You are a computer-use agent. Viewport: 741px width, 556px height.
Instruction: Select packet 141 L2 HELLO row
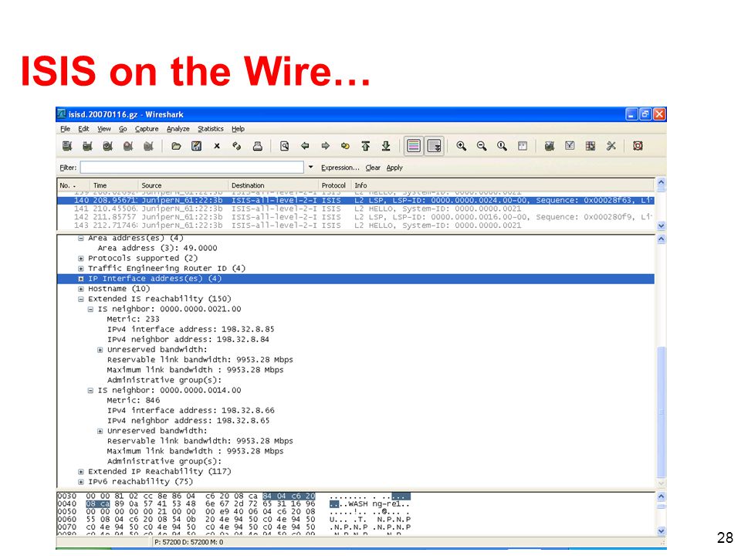point(356,208)
